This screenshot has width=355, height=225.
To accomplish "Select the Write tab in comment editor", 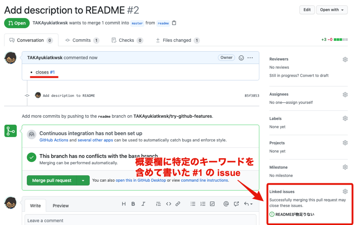I will point(35,206).
